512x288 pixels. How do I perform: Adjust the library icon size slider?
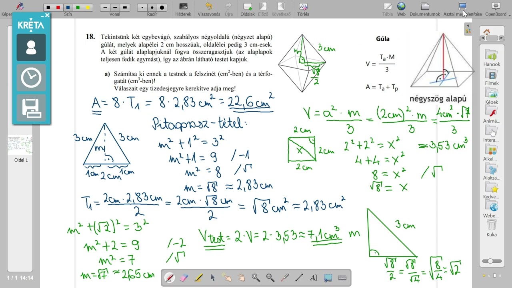pos(491,261)
